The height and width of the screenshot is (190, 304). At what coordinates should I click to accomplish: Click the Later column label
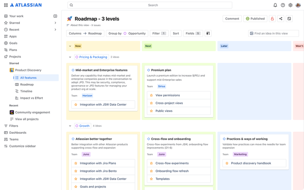(x=224, y=46)
